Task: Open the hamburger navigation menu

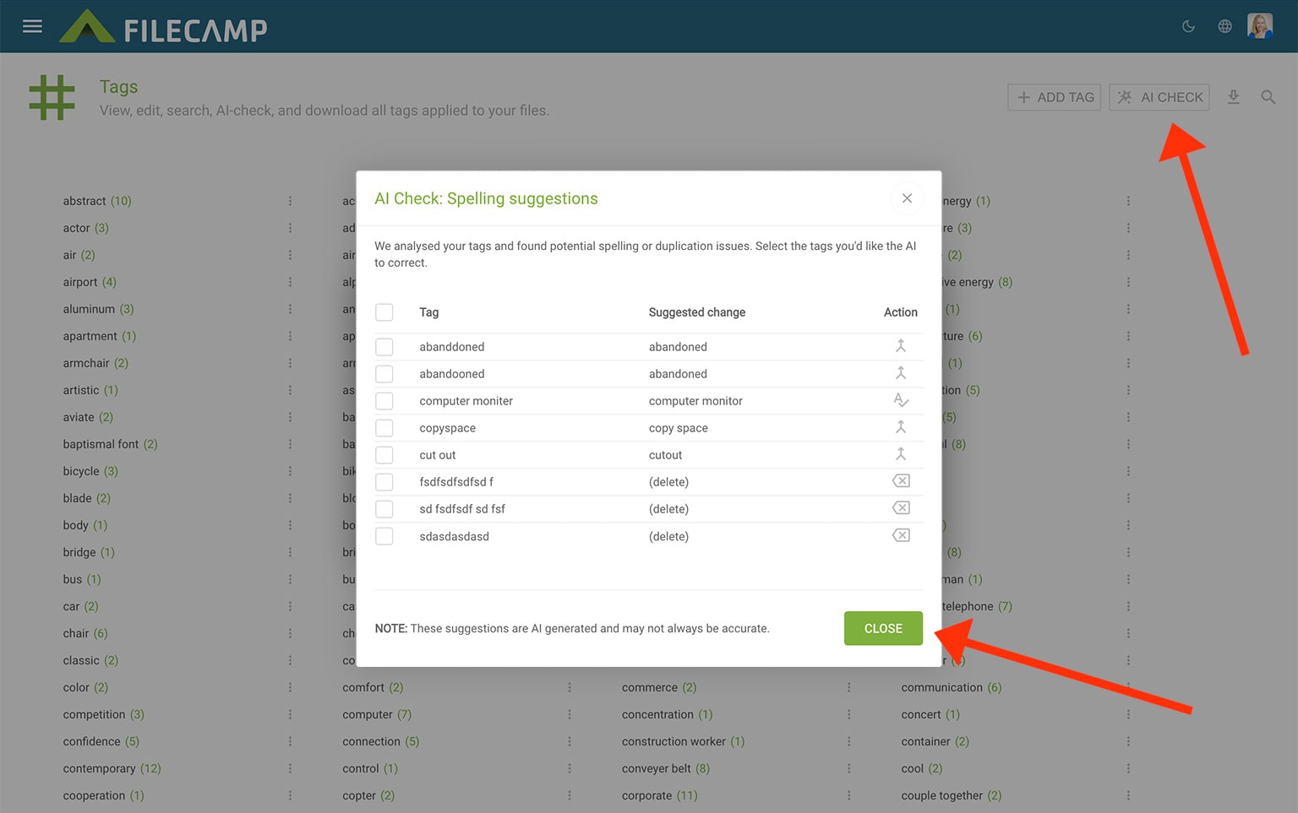Action: pyautogui.click(x=32, y=26)
